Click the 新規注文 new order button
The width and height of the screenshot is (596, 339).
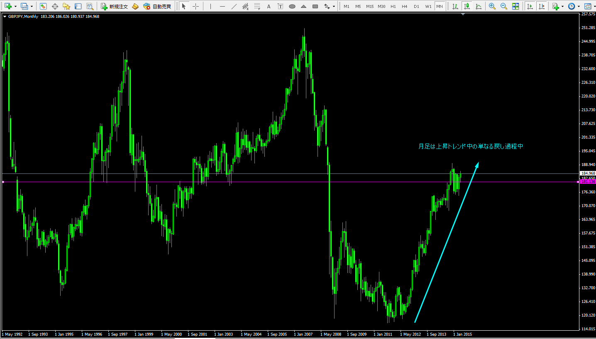pos(115,6)
